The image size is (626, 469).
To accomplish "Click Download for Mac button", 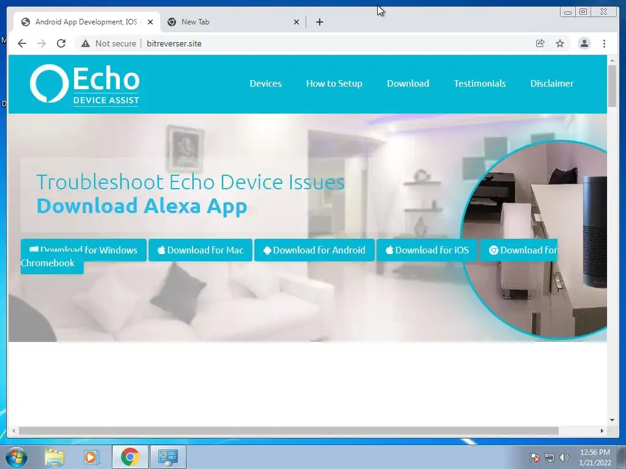I will (201, 250).
